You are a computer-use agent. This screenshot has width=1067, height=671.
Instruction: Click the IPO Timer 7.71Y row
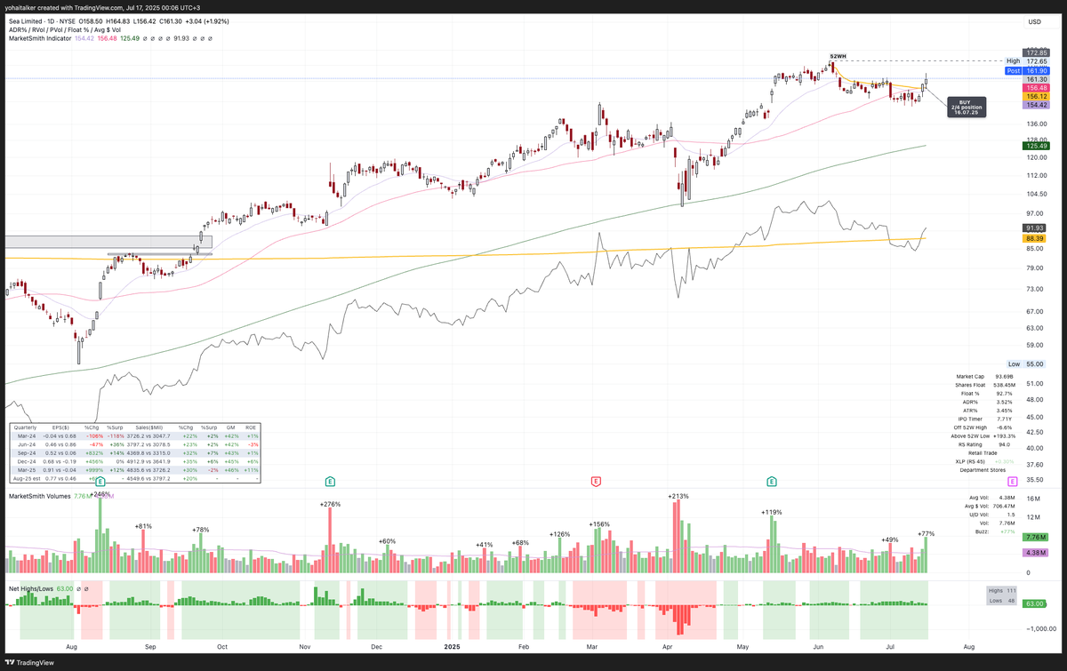[x=986, y=419]
